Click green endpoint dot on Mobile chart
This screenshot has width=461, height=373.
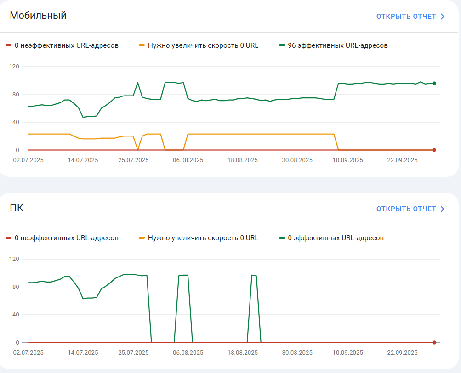434,83
